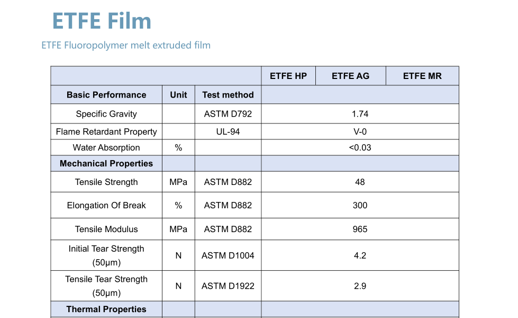The width and height of the screenshot is (518, 318).
Task: Select the Thermal Properties section header
Action: click(106, 309)
